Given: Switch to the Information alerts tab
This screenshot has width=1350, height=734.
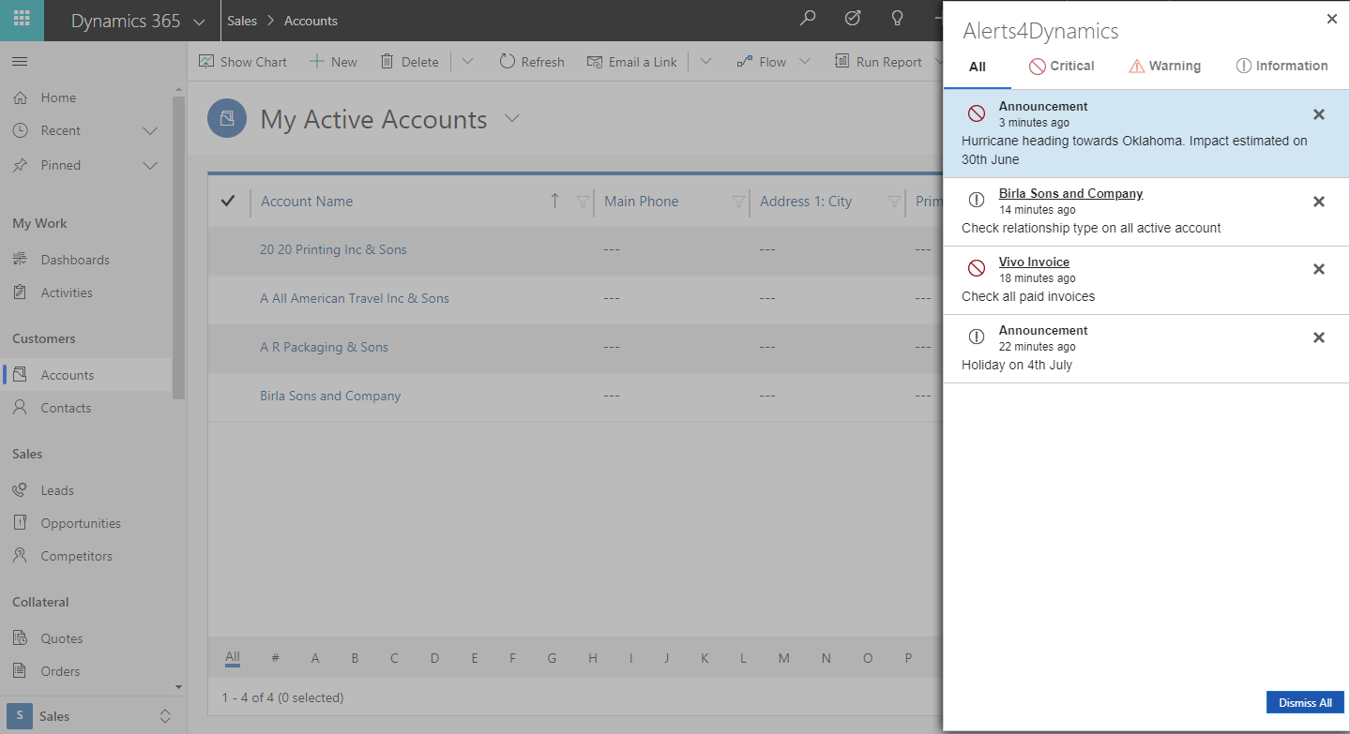Looking at the screenshot, I should click(1282, 66).
